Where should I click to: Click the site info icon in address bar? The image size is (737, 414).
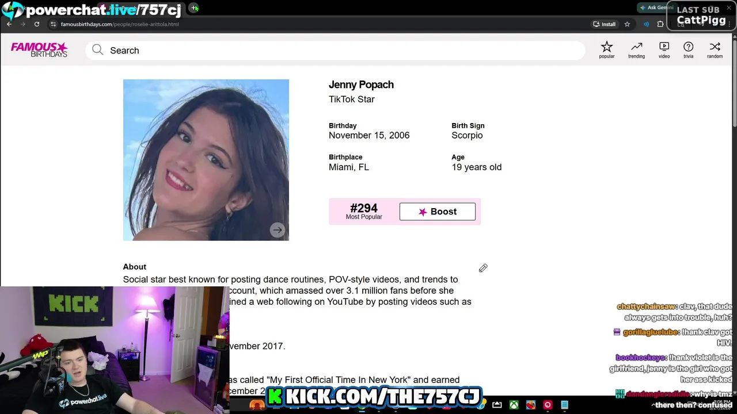tap(53, 24)
